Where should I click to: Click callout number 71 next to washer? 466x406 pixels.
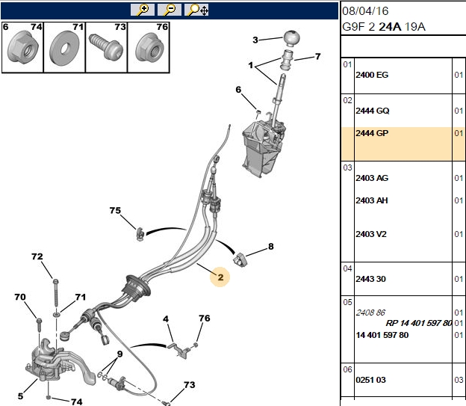(81, 297)
